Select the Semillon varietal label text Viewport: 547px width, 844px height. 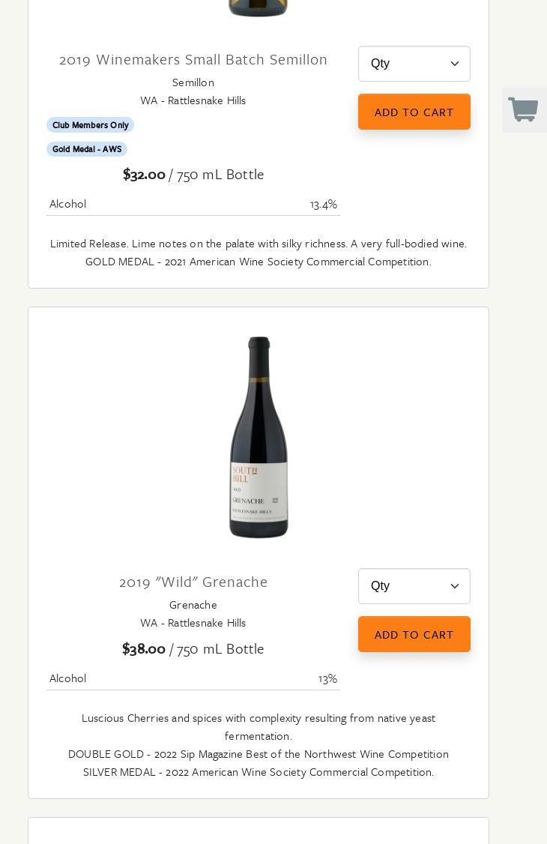pos(193,82)
